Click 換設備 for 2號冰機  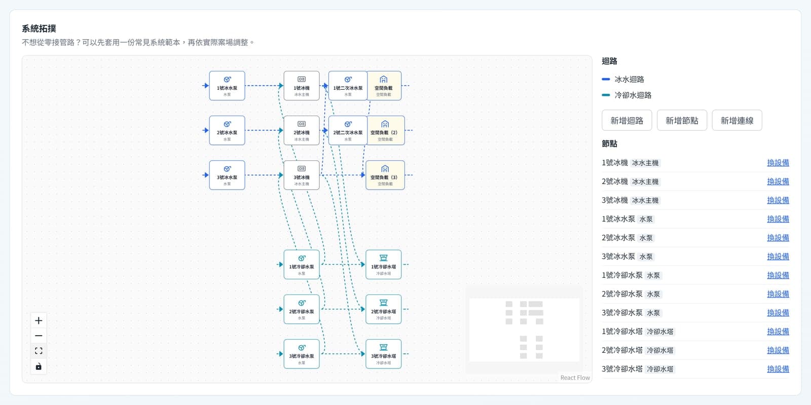(x=778, y=181)
